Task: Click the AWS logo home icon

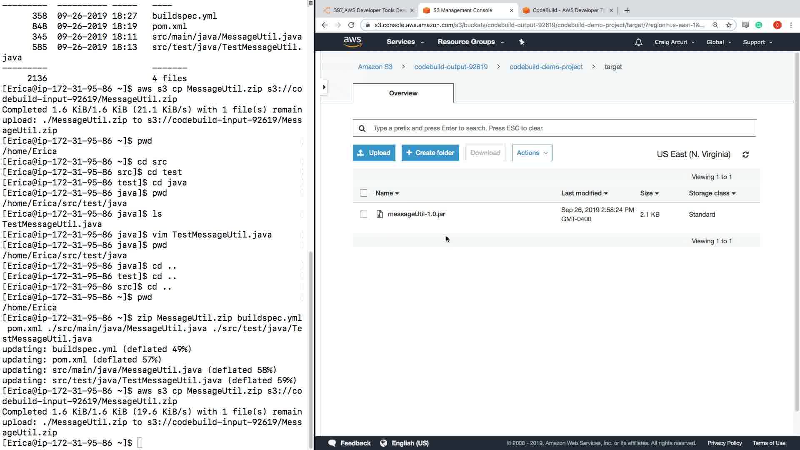Action: [352, 42]
